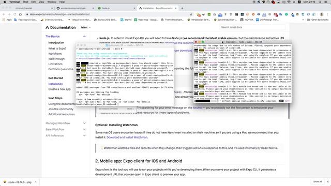331x186 pixels.
Task: Bookmark this page with the star icon
Action: [191, 14]
